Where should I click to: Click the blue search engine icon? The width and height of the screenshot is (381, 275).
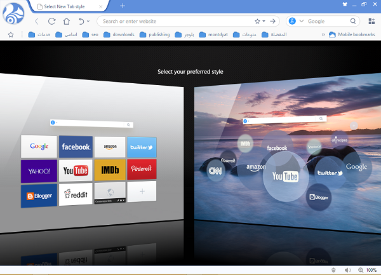pyautogui.click(x=292, y=21)
